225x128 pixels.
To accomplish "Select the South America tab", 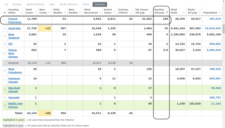I will coord(68,4).
